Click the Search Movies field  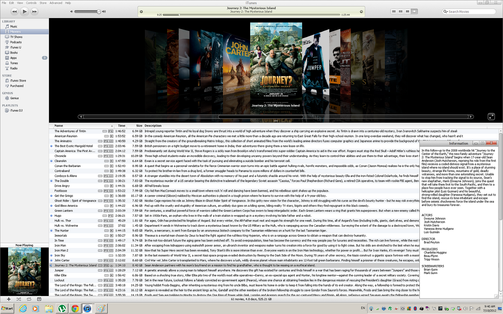click(470, 12)
